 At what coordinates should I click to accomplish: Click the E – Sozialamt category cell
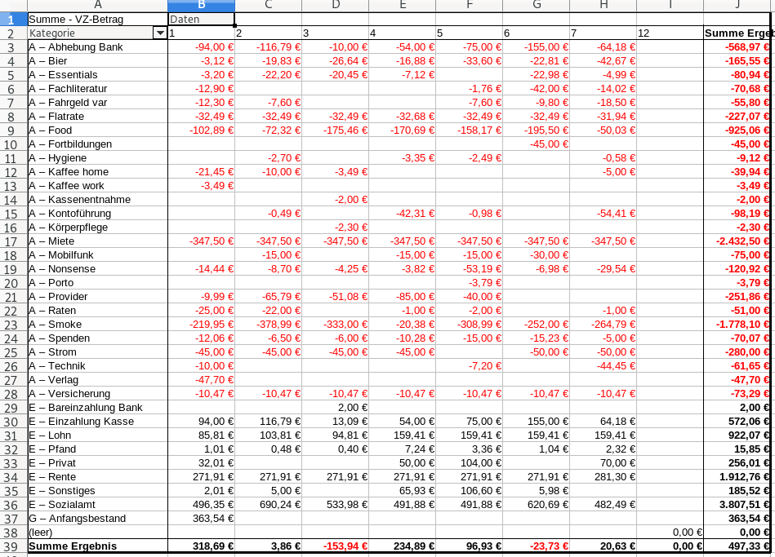pos(97,505)
